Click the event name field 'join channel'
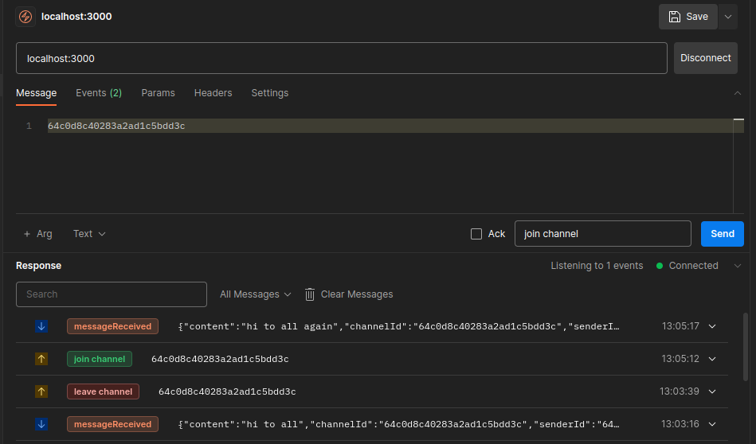This screenshot has width=756, height=444. 603,234
